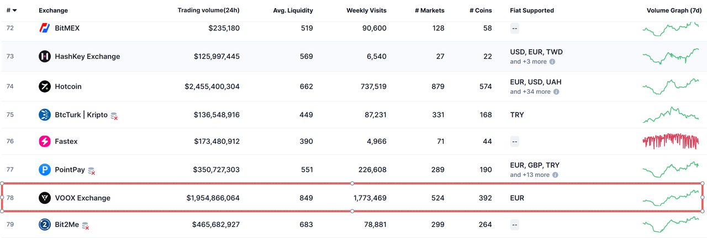Click the blue PointPay logo icon
This screenshot has height=238, width=707.
point(45,170)
